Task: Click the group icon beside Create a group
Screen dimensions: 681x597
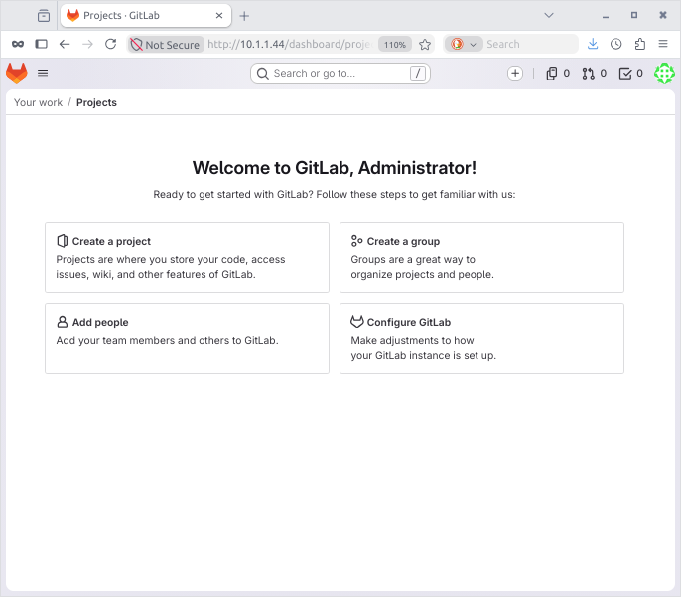Action: pos(357,241)
